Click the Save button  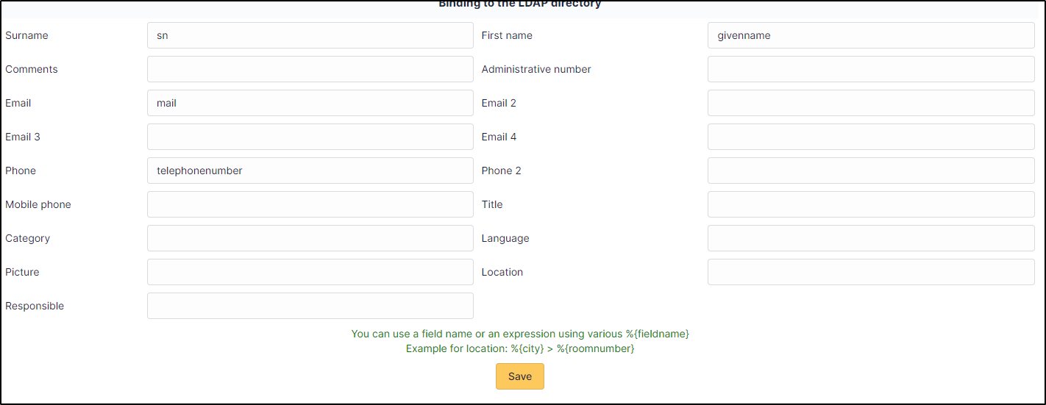point(519,376)
